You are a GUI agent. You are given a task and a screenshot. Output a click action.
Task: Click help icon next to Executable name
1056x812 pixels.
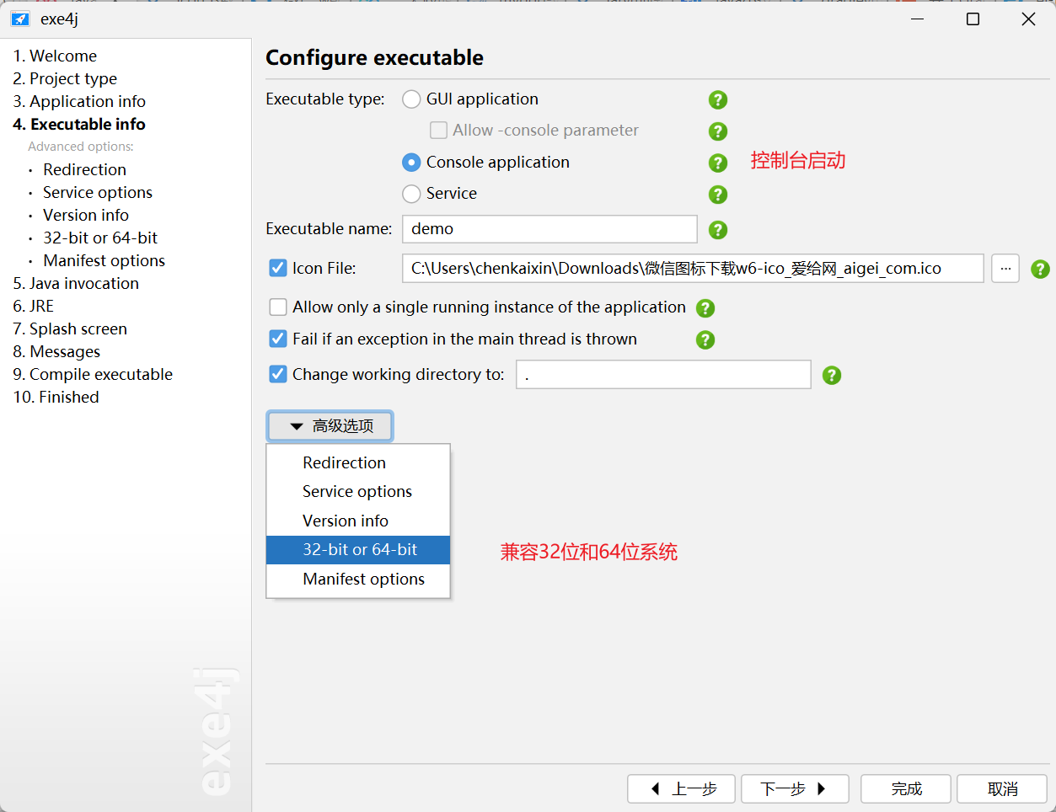pyautogui.click(x=718, y=230)
